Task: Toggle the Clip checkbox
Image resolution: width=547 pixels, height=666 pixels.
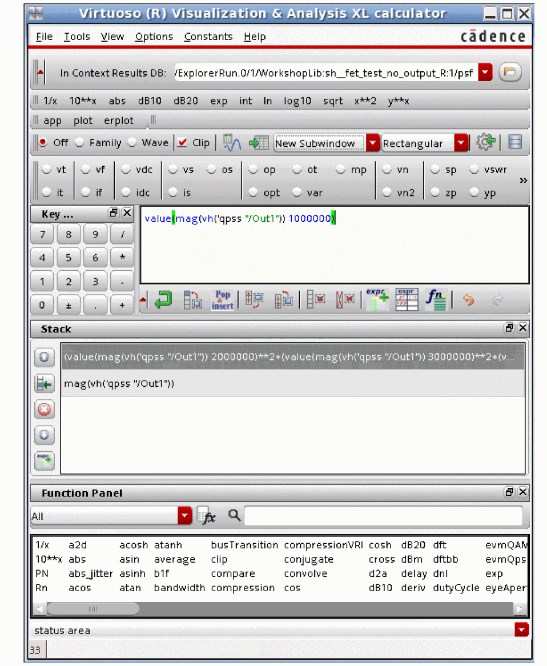Action: (183, 142)
